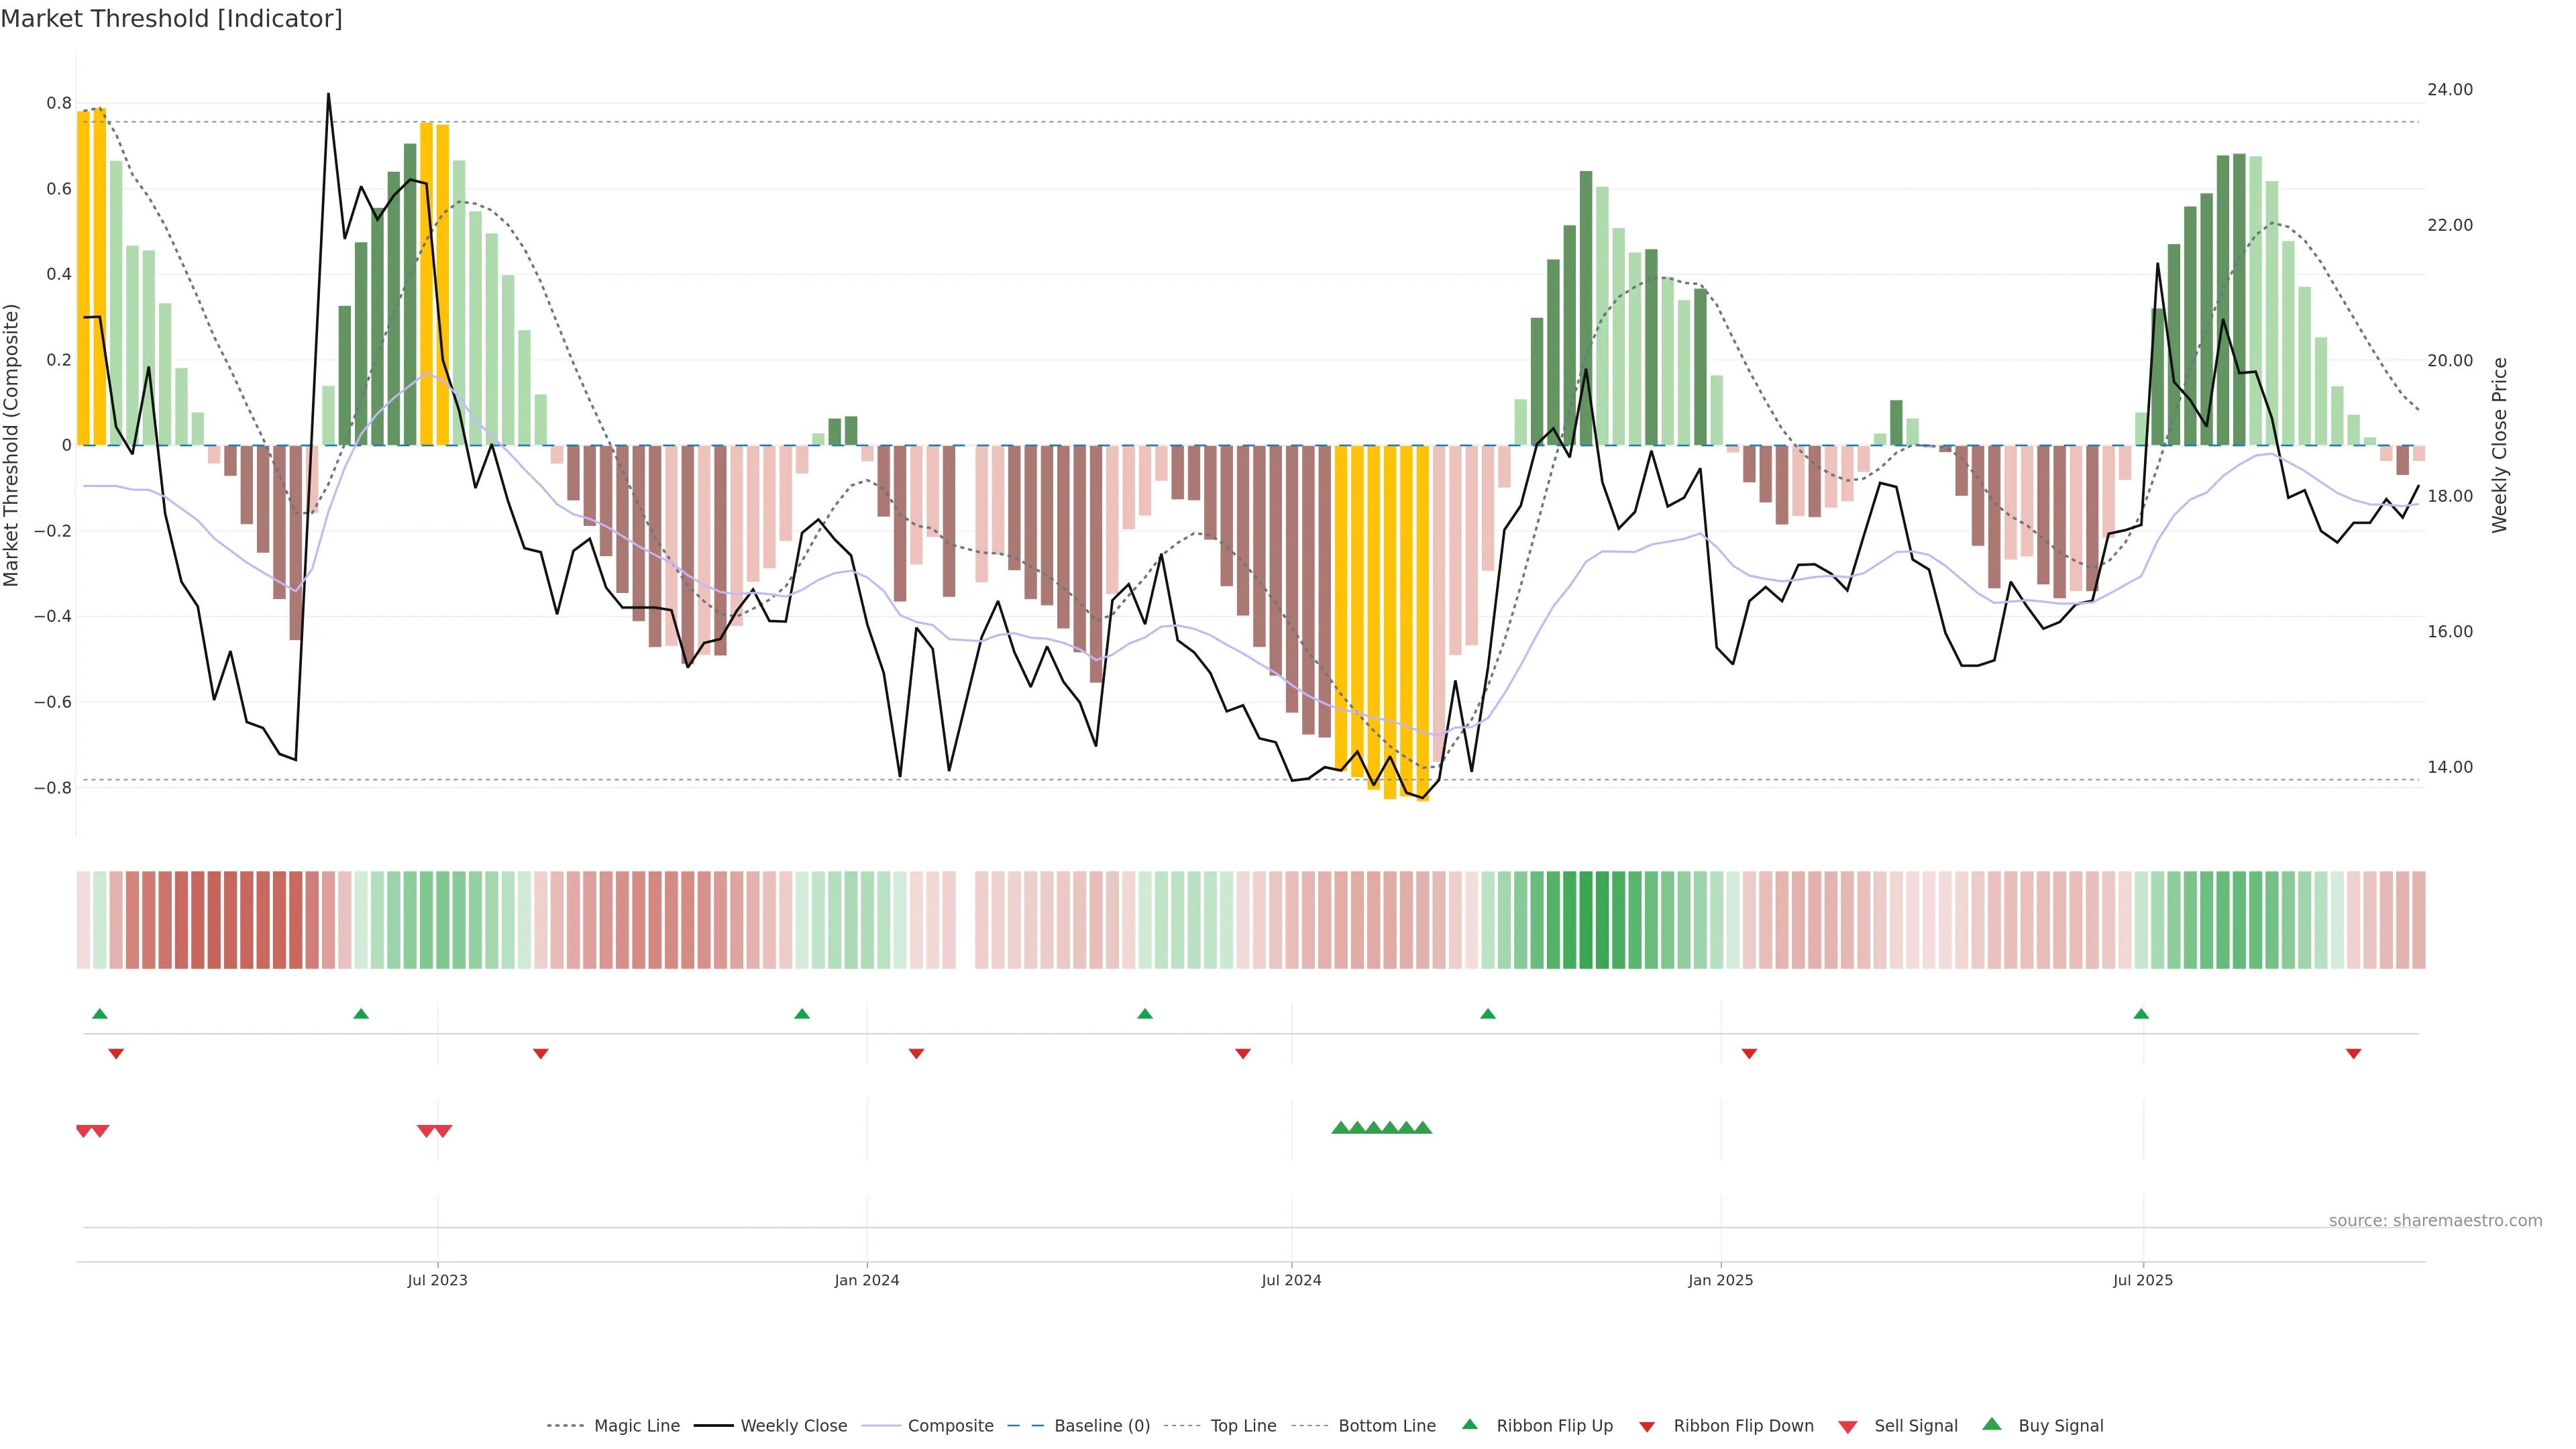Click Jul 2024 x-axis label
Image resolution: width=2576 pixels, height=1449 pixels.
pos(1291,1280)
